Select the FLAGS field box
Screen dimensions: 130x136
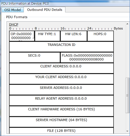(x=87, y=58)
